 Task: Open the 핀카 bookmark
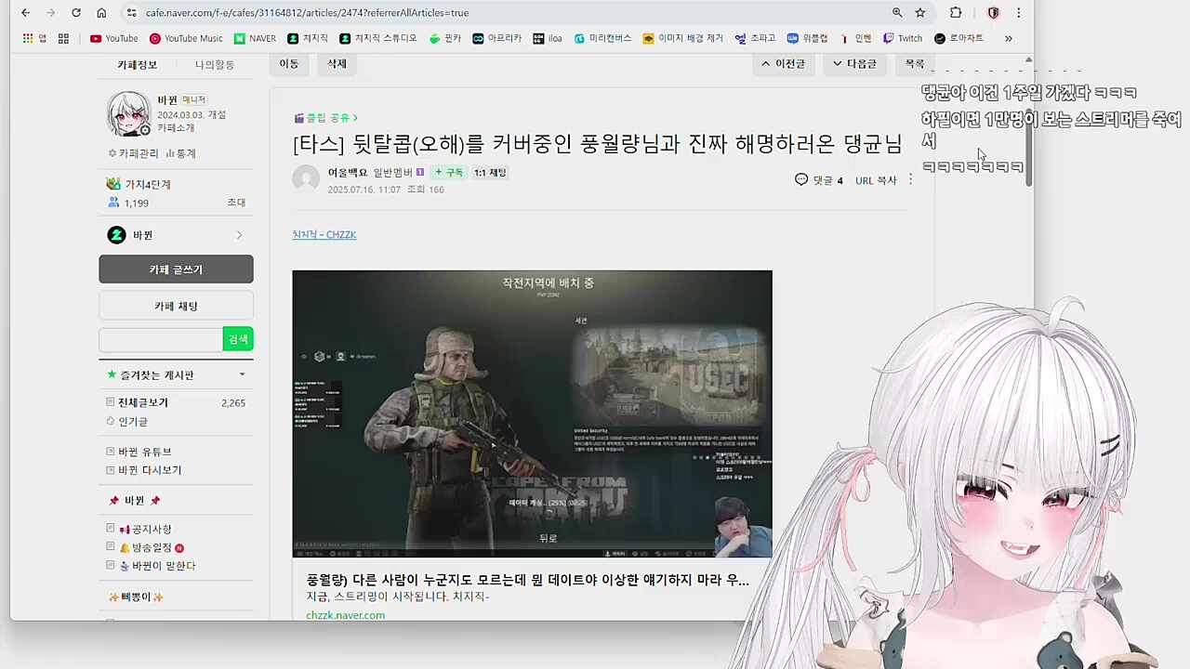pos(445,38)
